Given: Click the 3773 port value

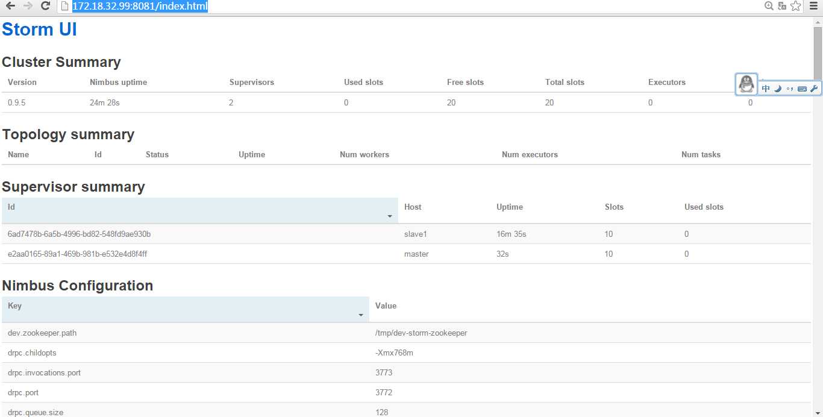Looking at the screenshot, I should click(384, 372).
